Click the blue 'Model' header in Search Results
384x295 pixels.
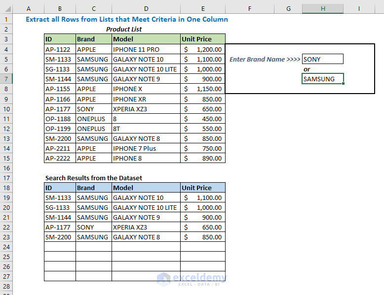click(x=146, y=188)
